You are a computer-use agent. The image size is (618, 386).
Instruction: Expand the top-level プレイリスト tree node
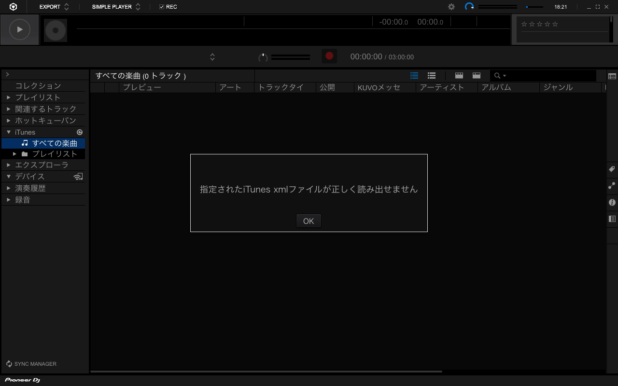pos(9,97)
